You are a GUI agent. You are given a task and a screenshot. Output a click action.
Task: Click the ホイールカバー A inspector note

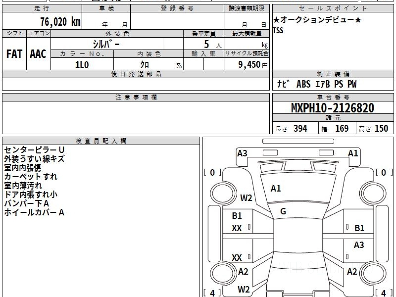point(34,213)
